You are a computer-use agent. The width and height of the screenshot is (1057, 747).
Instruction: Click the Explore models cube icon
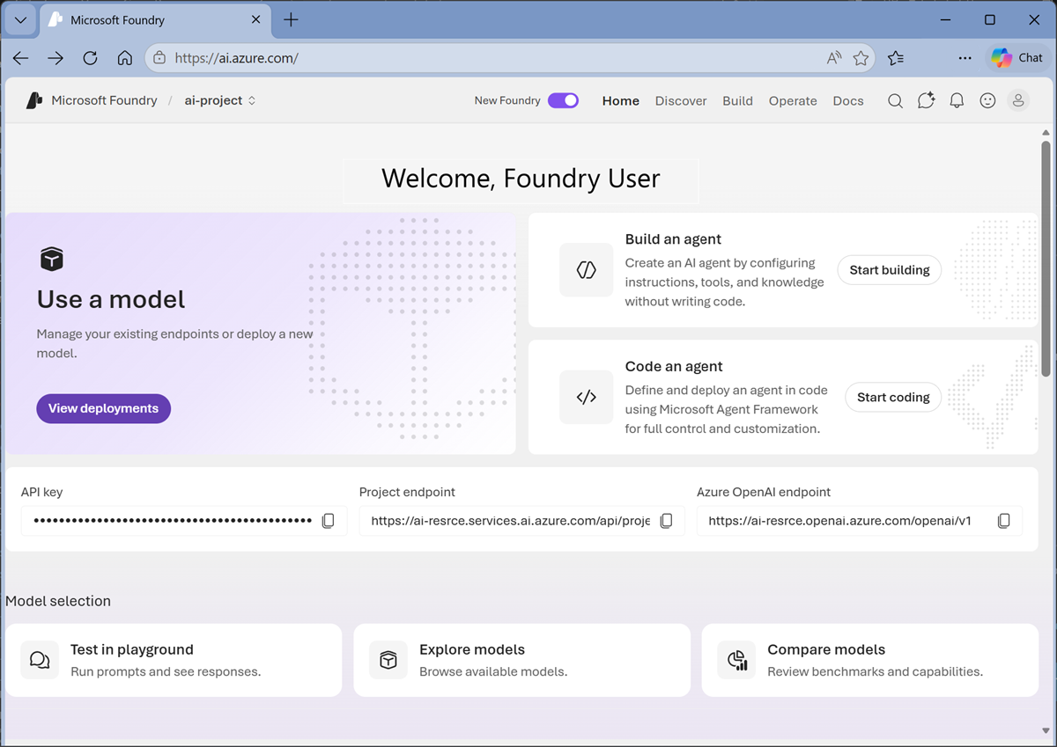388,660
